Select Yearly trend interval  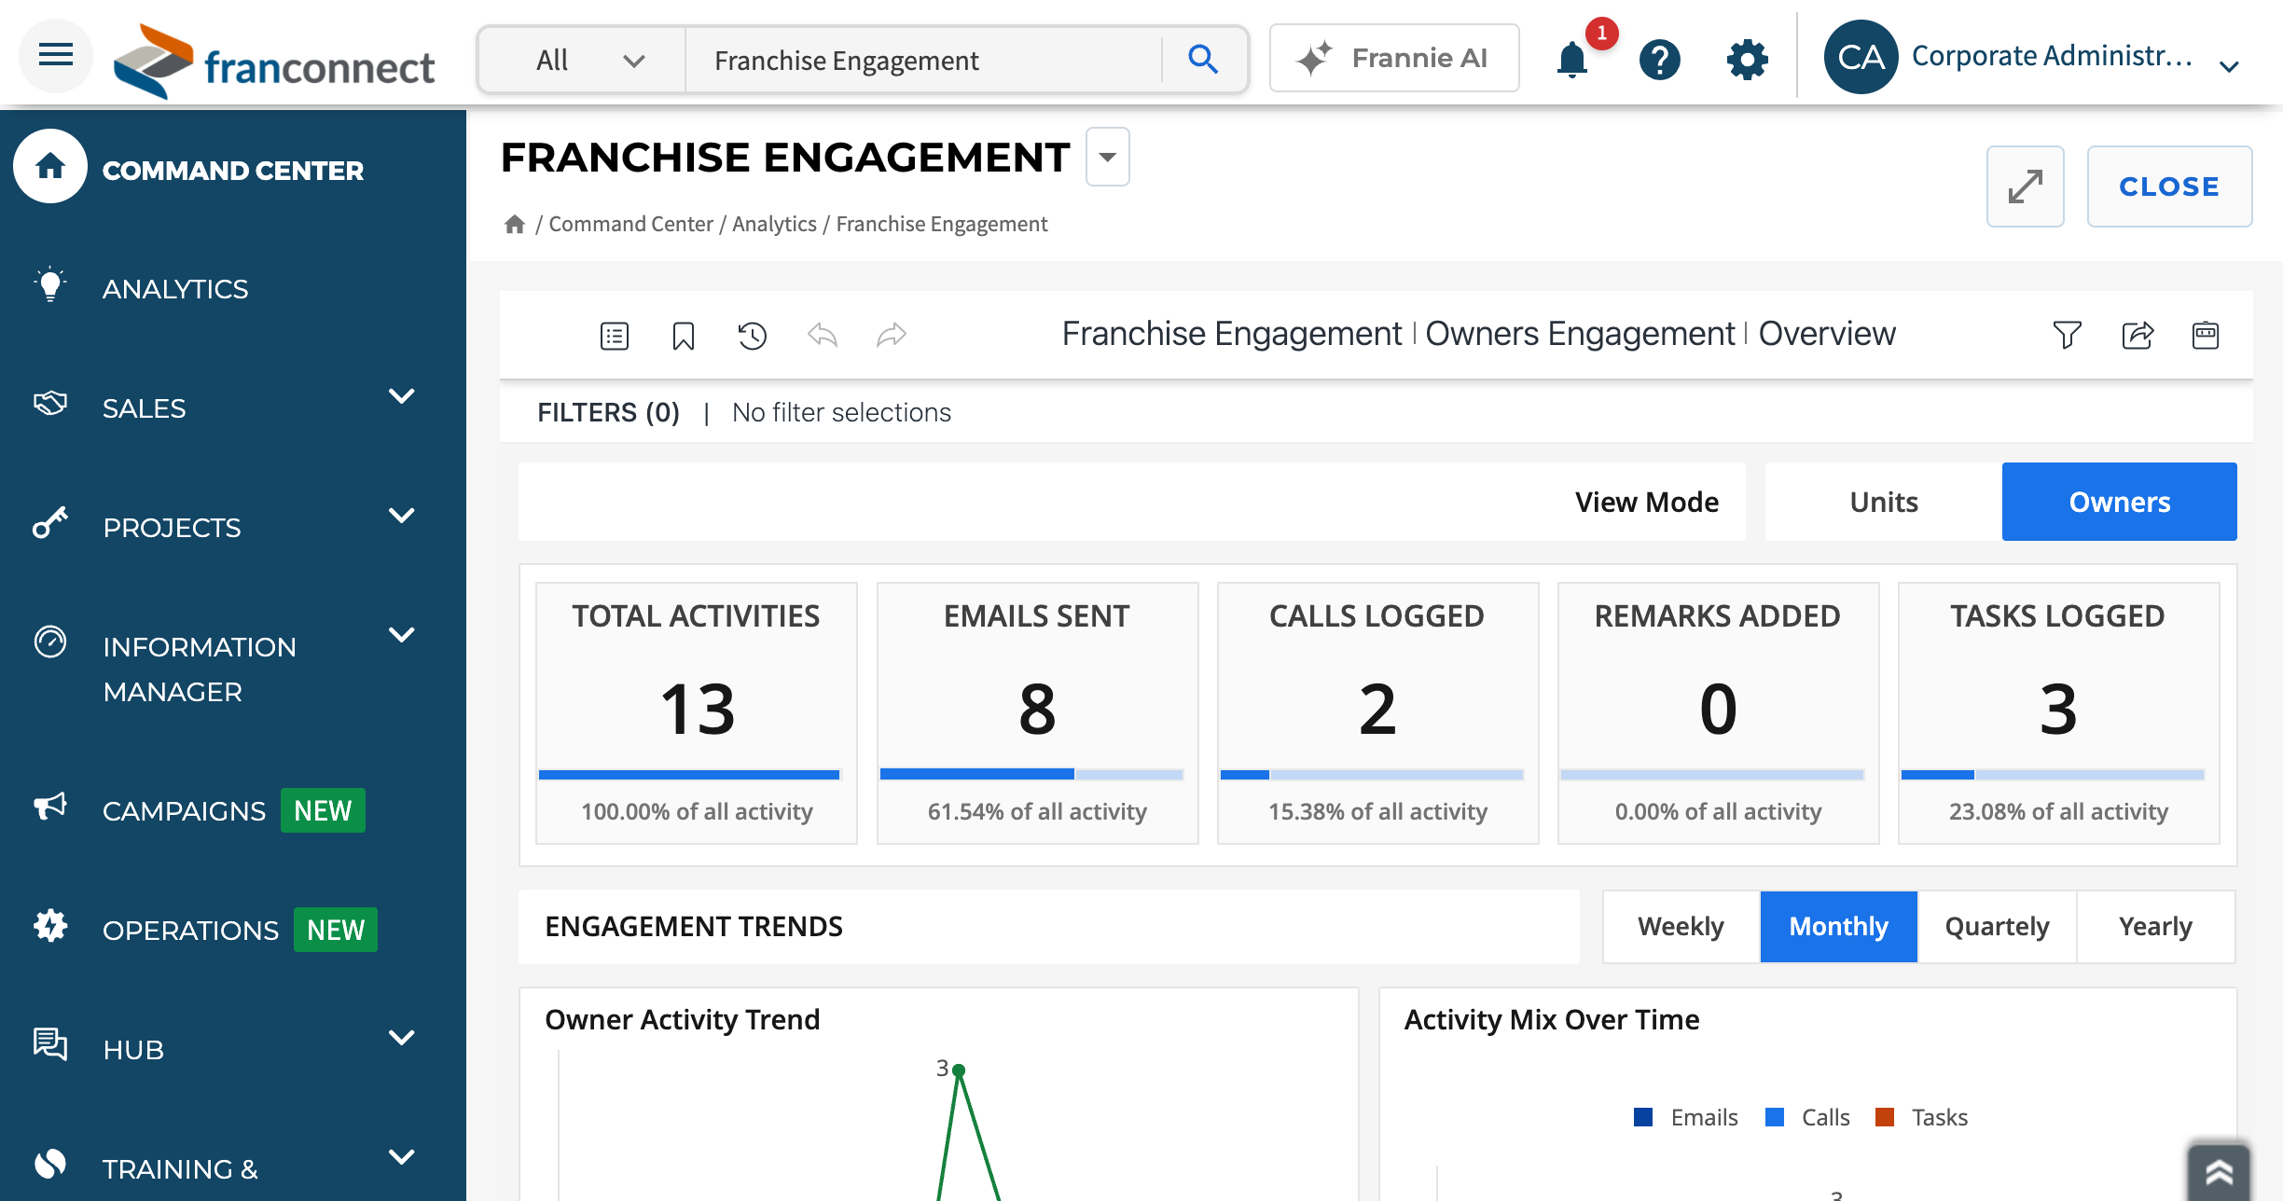tap(2156, 927)
